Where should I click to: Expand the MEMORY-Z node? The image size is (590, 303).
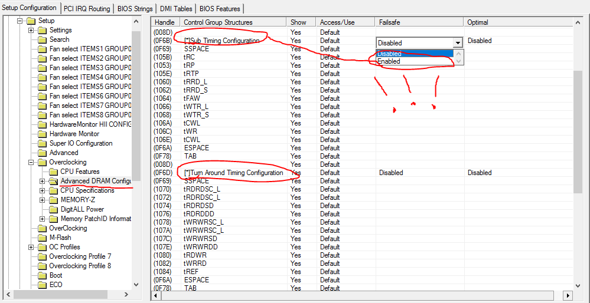point(43,200)
